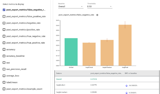Enable the average_loss checkbox
The image size is (160, 94).
click(4, 76)
